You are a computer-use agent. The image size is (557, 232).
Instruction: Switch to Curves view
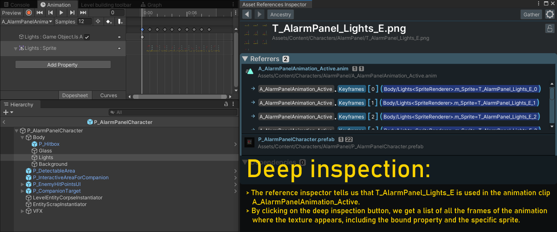[x=109, y=95]
